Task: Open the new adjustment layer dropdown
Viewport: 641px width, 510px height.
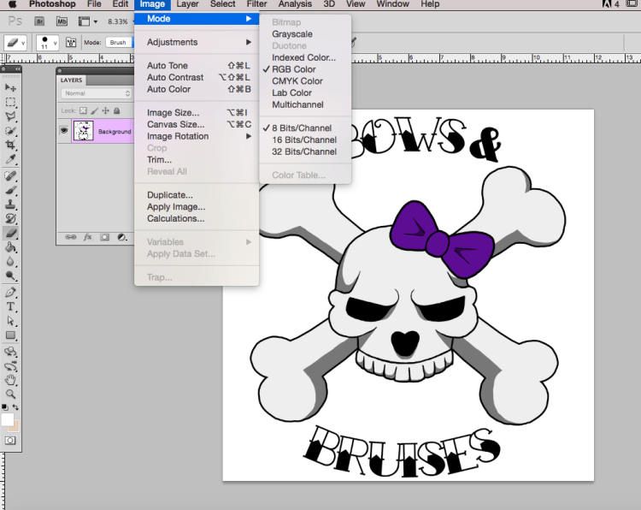Action: click(122, 237)
